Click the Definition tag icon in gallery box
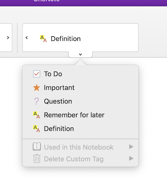This screenshot has width=167, height=187. click(43, 39)
